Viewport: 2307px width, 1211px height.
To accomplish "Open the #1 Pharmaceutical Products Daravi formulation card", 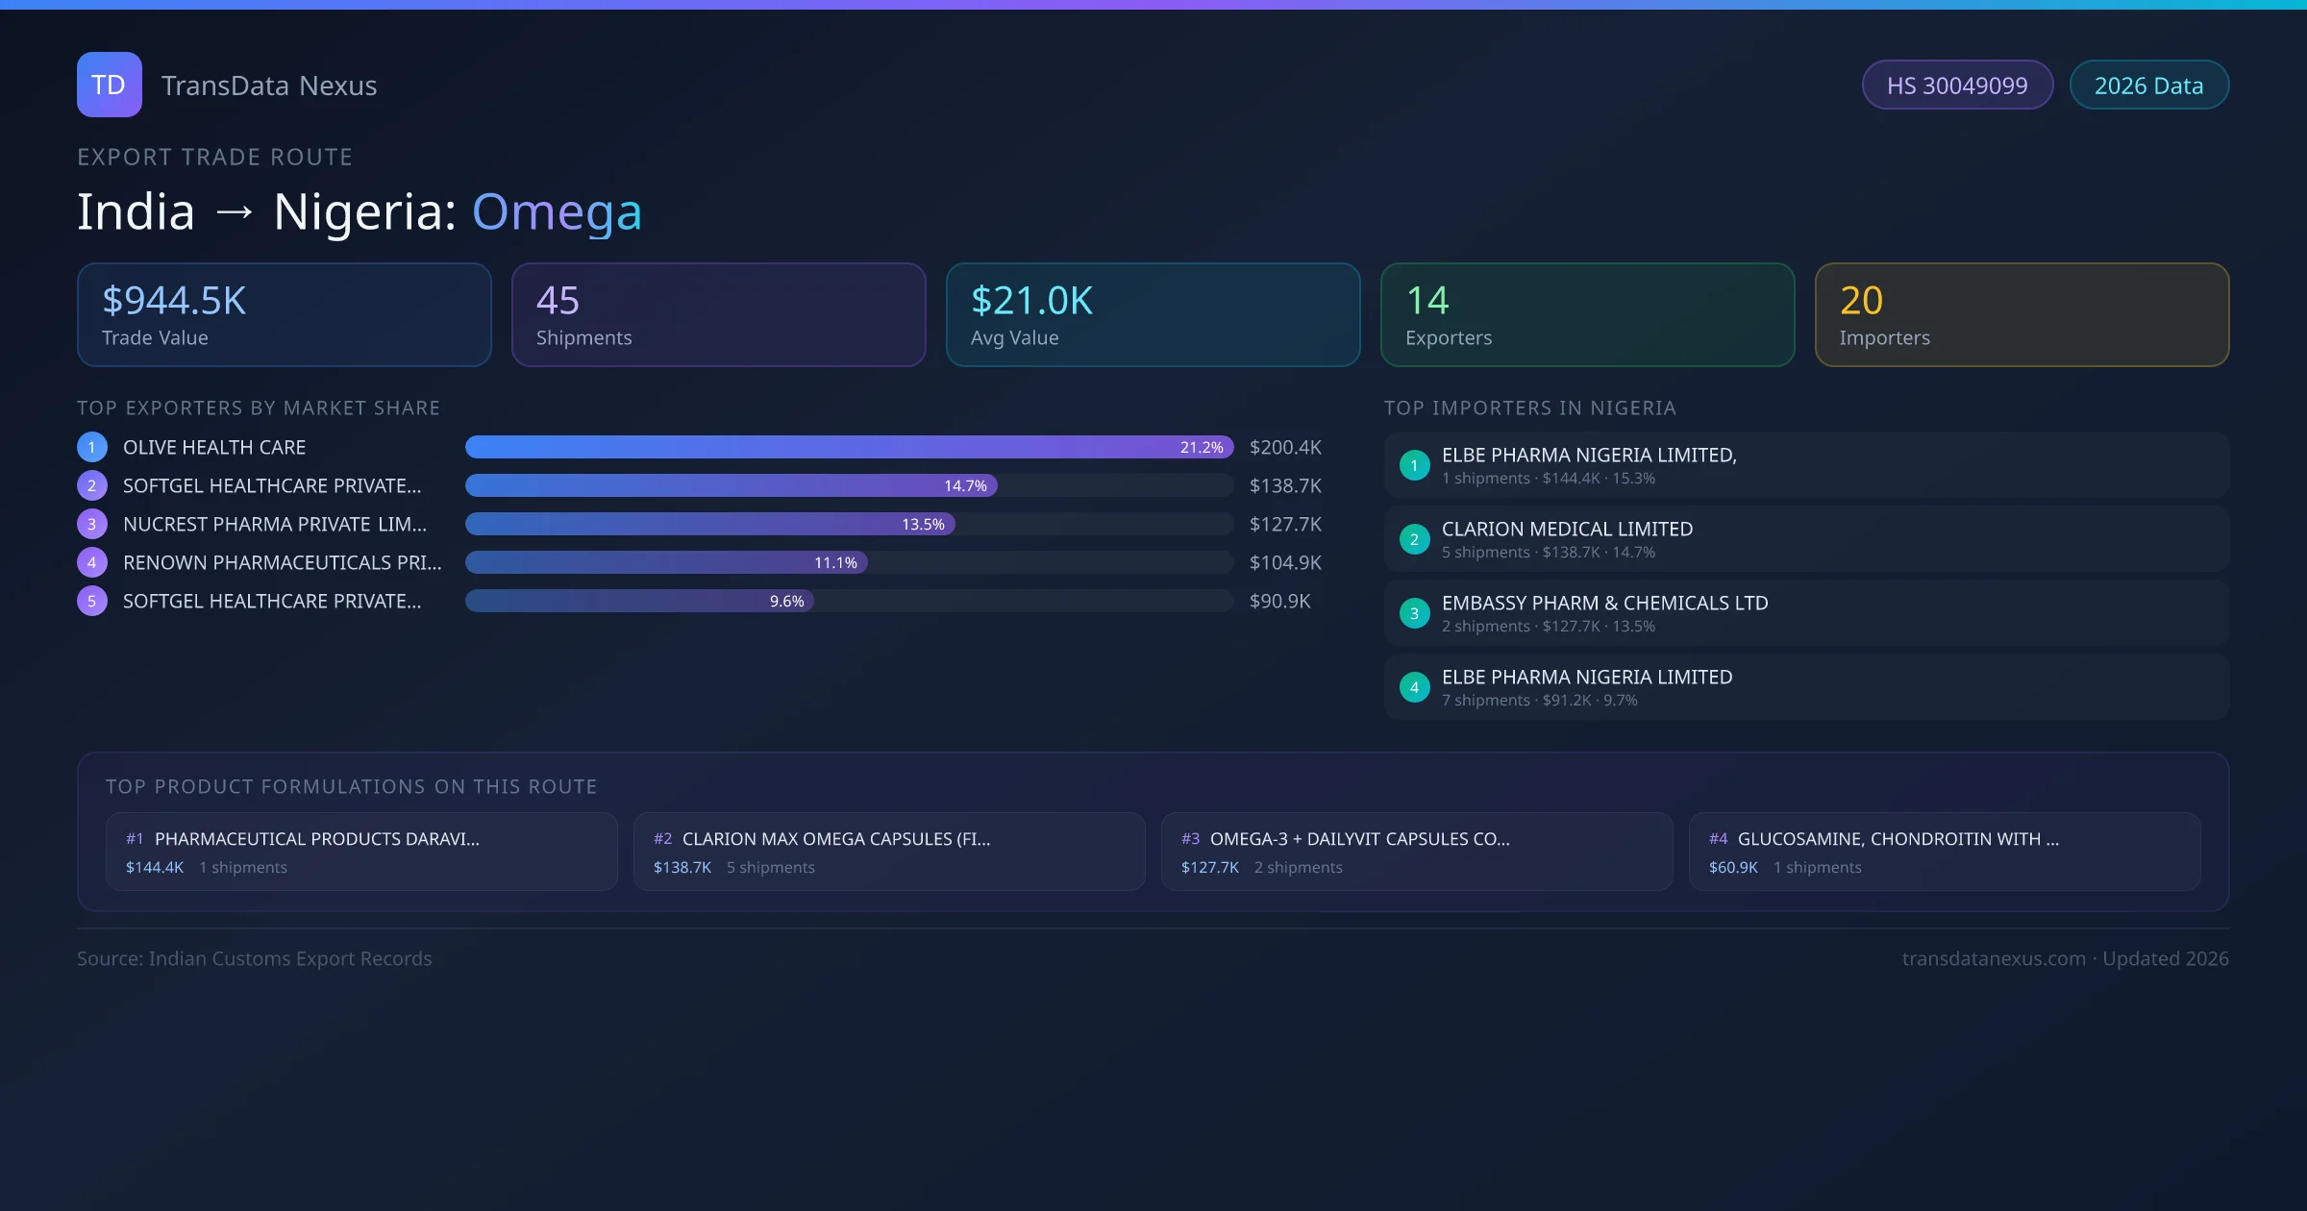I will pos(361,852).
